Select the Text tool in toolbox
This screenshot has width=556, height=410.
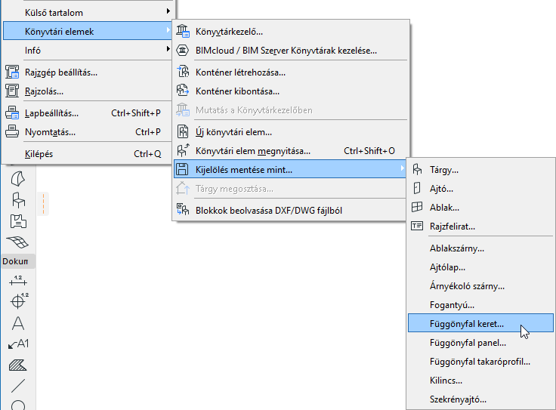(x=18, y=323)
